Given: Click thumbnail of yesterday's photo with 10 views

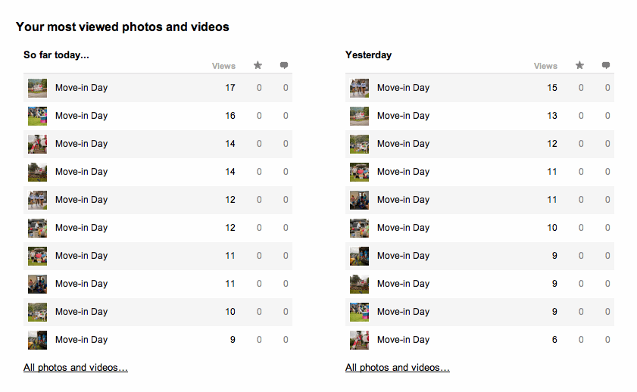Looking at the screenshot, I should [359, 228].
